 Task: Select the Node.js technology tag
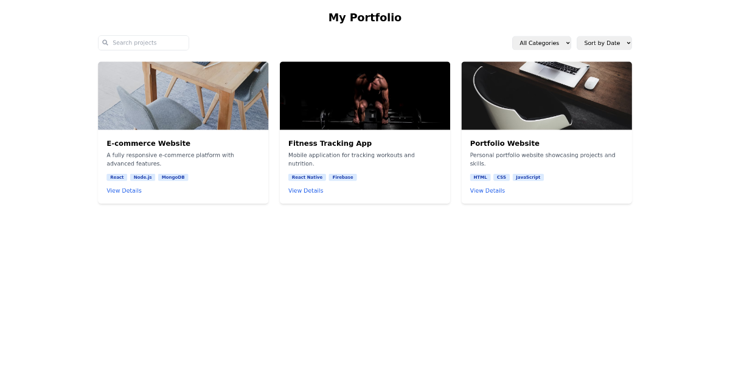(142, 177)
